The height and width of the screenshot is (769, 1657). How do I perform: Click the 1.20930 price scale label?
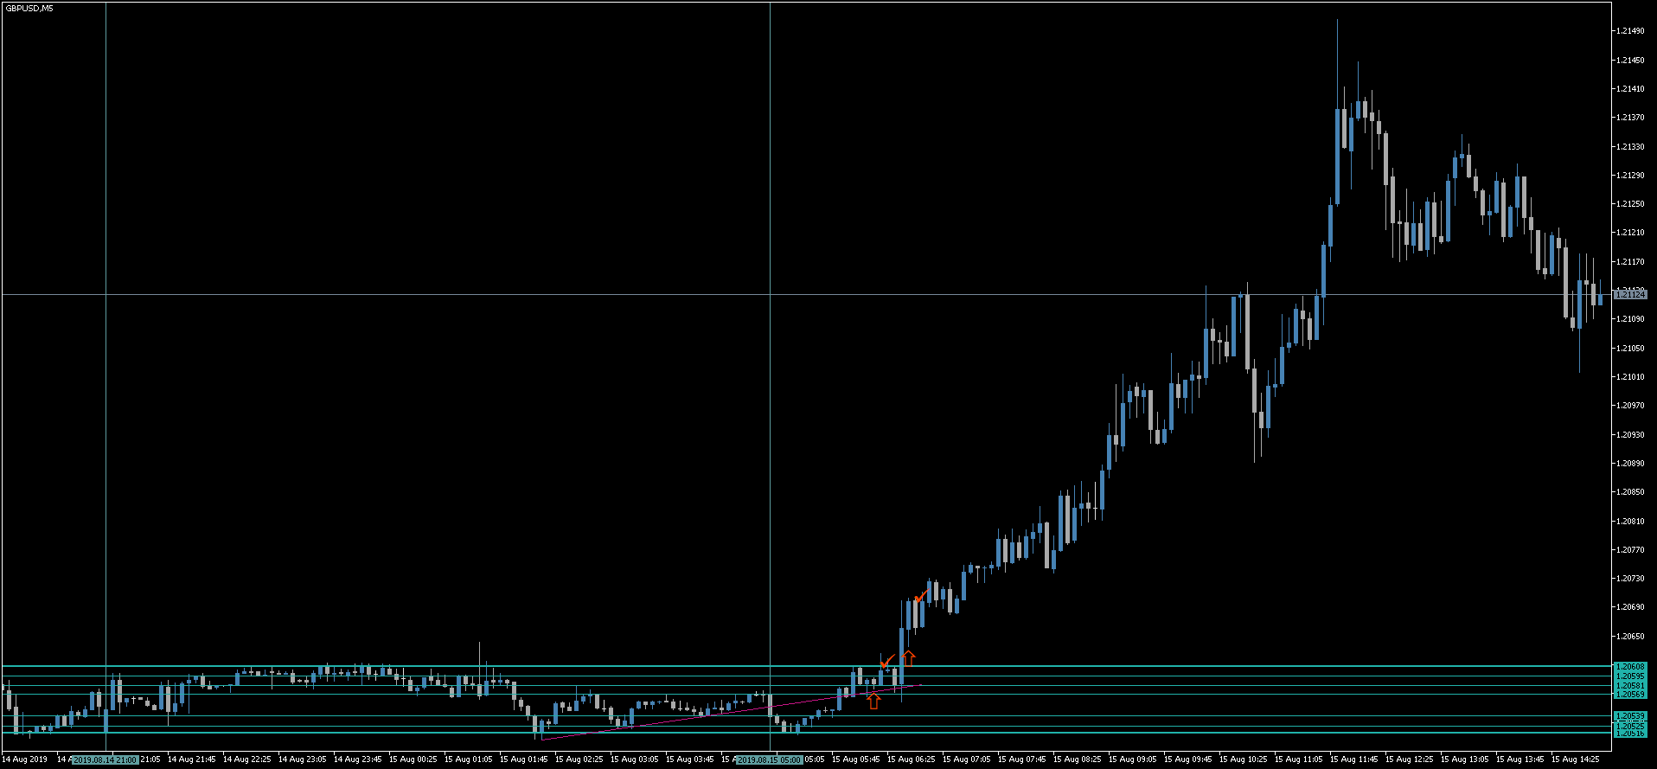(1629, 435)
